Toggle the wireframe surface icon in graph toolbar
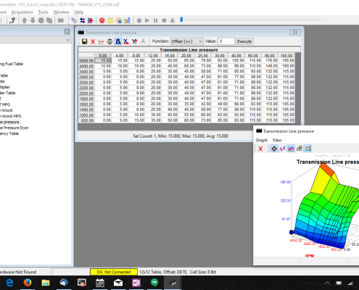The width and height of the screenshot is (359, 290). (300, 149)
